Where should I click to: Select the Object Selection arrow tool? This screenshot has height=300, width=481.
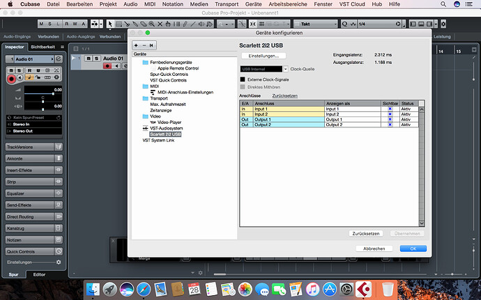pos(110,24)
